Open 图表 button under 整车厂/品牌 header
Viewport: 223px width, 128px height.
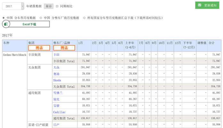[x=64, y=48]
